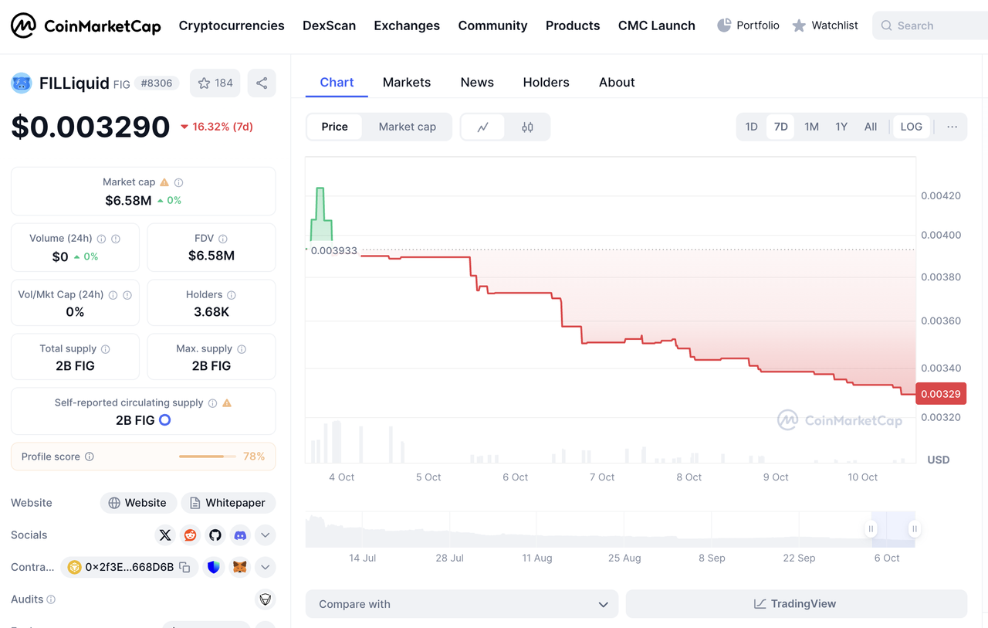Click the MetaMask fox icon
The width and height of the screenshot is (988, 628).
[240, 567]
